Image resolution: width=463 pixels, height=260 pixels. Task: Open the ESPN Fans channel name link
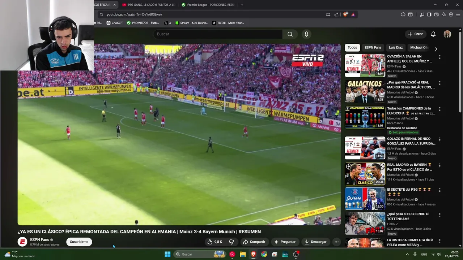click(40, 240)
